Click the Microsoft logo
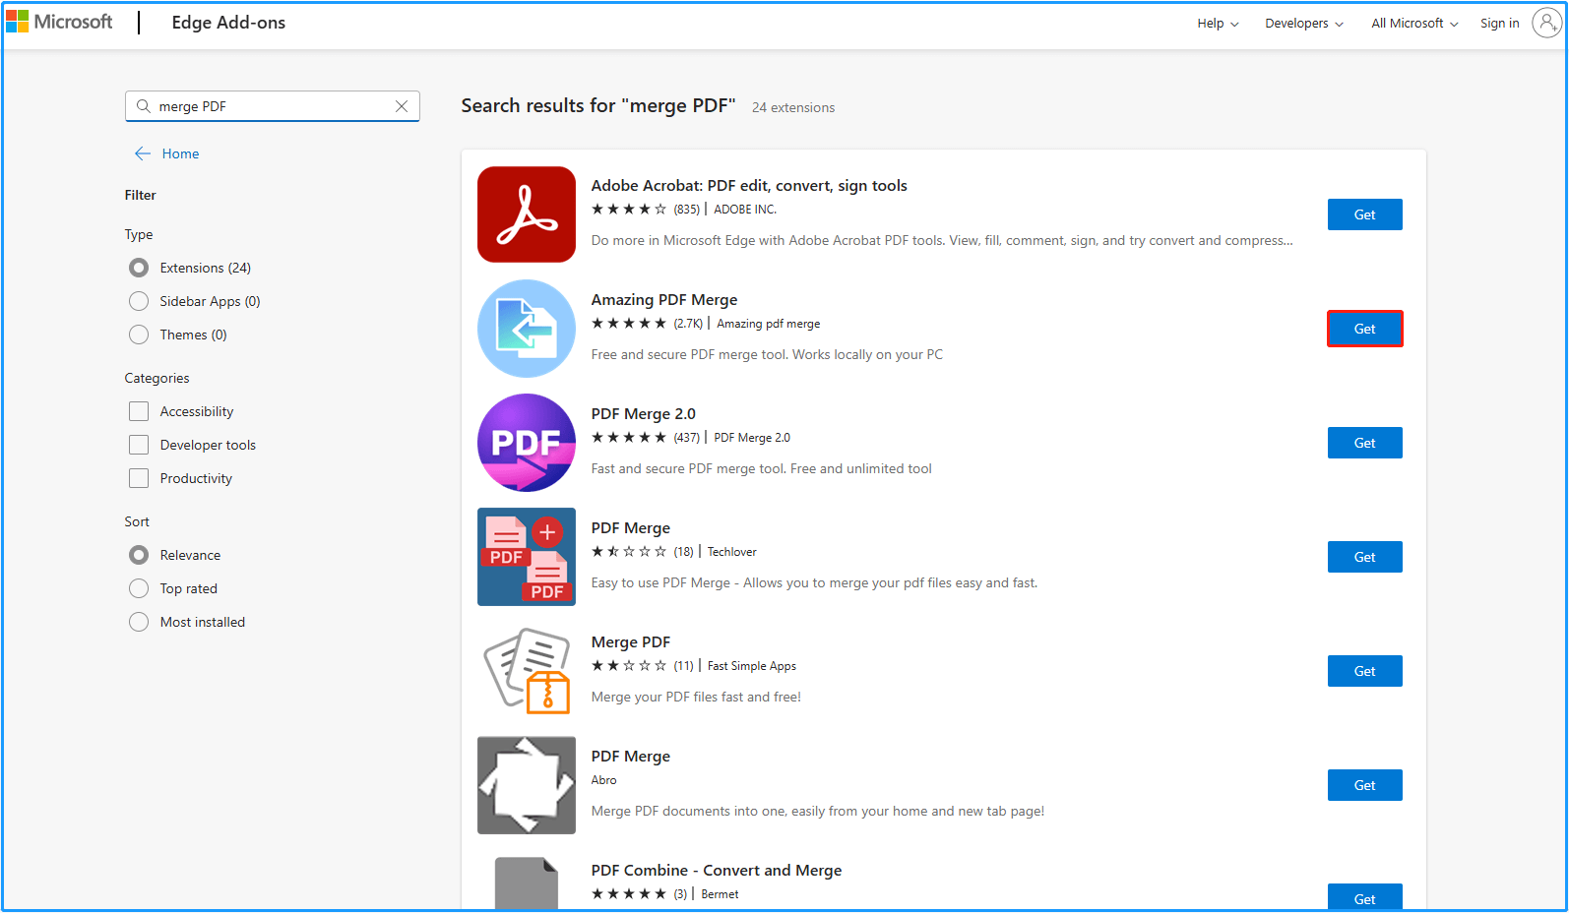Image resolution: width=1569 pixels, height=913 pixels. [59, 22]
